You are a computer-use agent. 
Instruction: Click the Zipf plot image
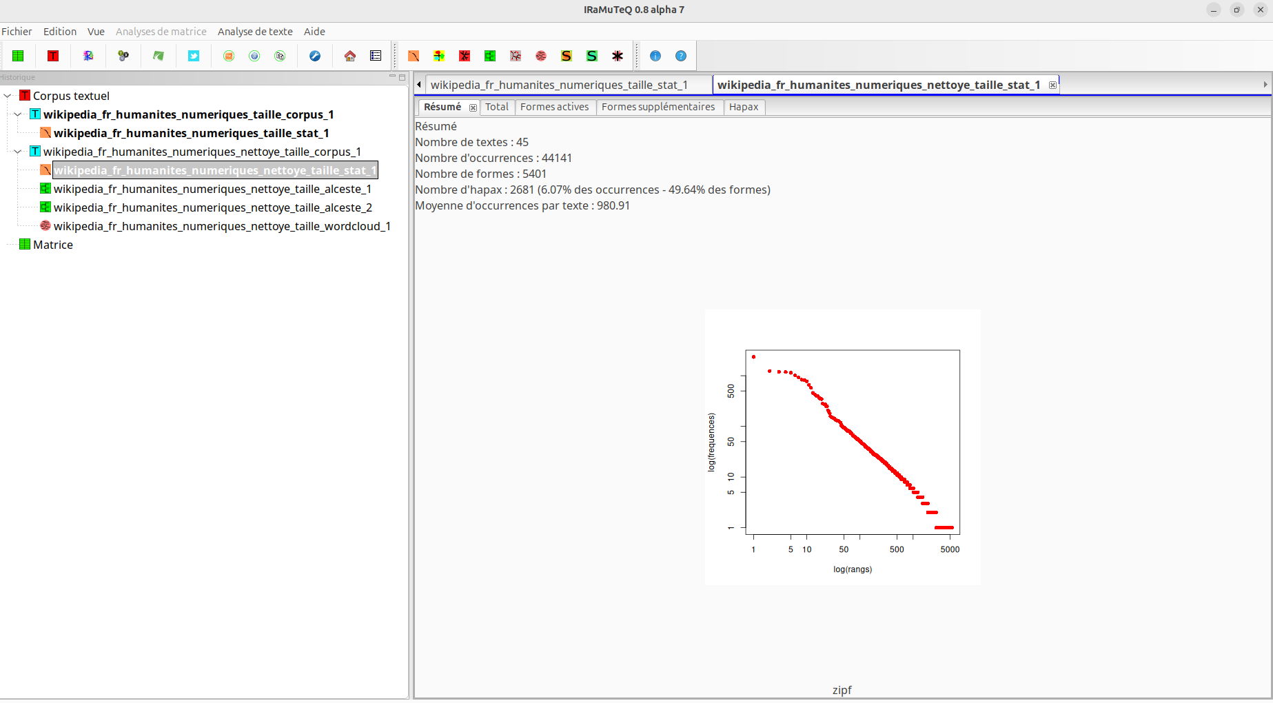click(x=842, y=447)
